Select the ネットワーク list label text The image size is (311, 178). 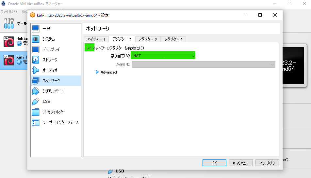pos(51,81)
